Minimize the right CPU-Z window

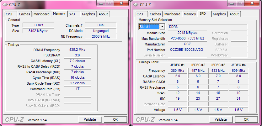pos(232,3)
